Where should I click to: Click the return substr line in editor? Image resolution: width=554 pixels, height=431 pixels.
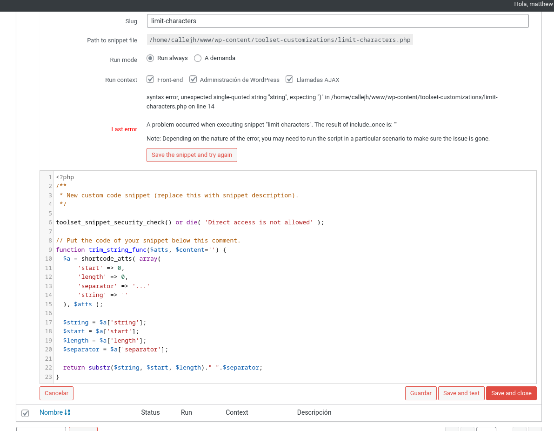point(163,367)
